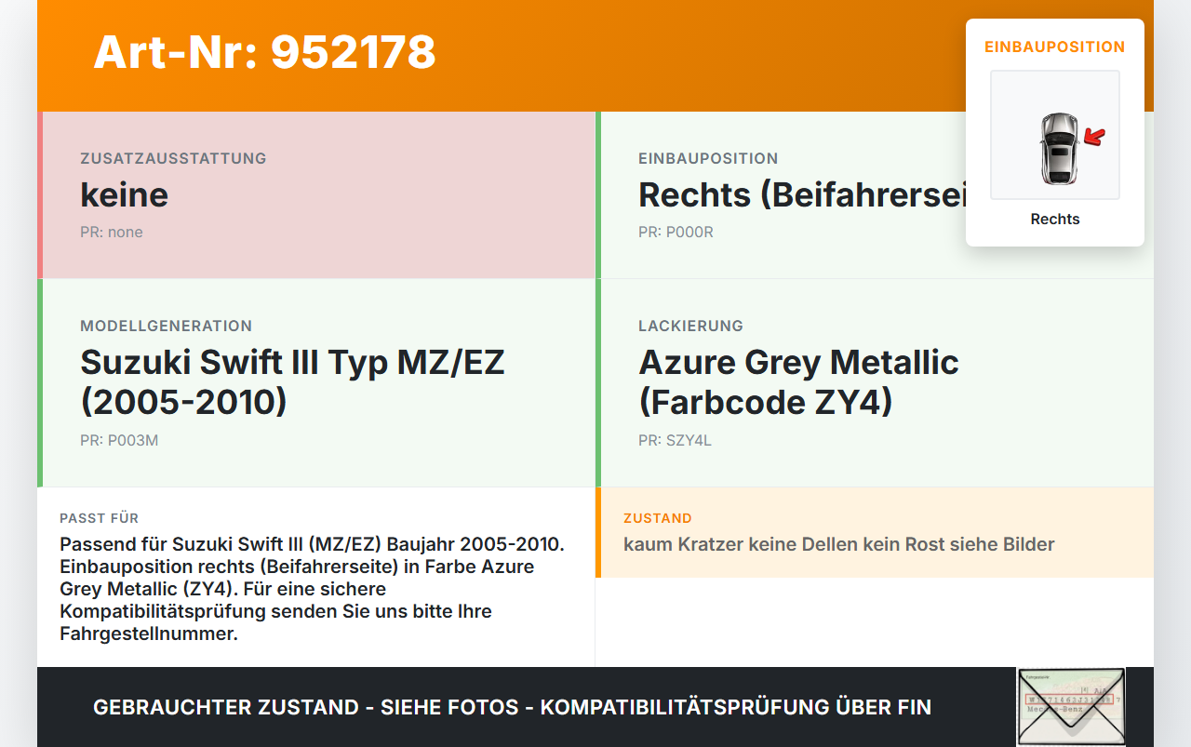1191x747 pixels.
Task: Open the Rechts (Beifahrerseite) tile
Action: 875,195
